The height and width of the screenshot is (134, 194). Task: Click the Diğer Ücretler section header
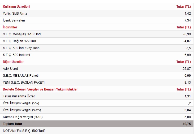click(13, 62)
